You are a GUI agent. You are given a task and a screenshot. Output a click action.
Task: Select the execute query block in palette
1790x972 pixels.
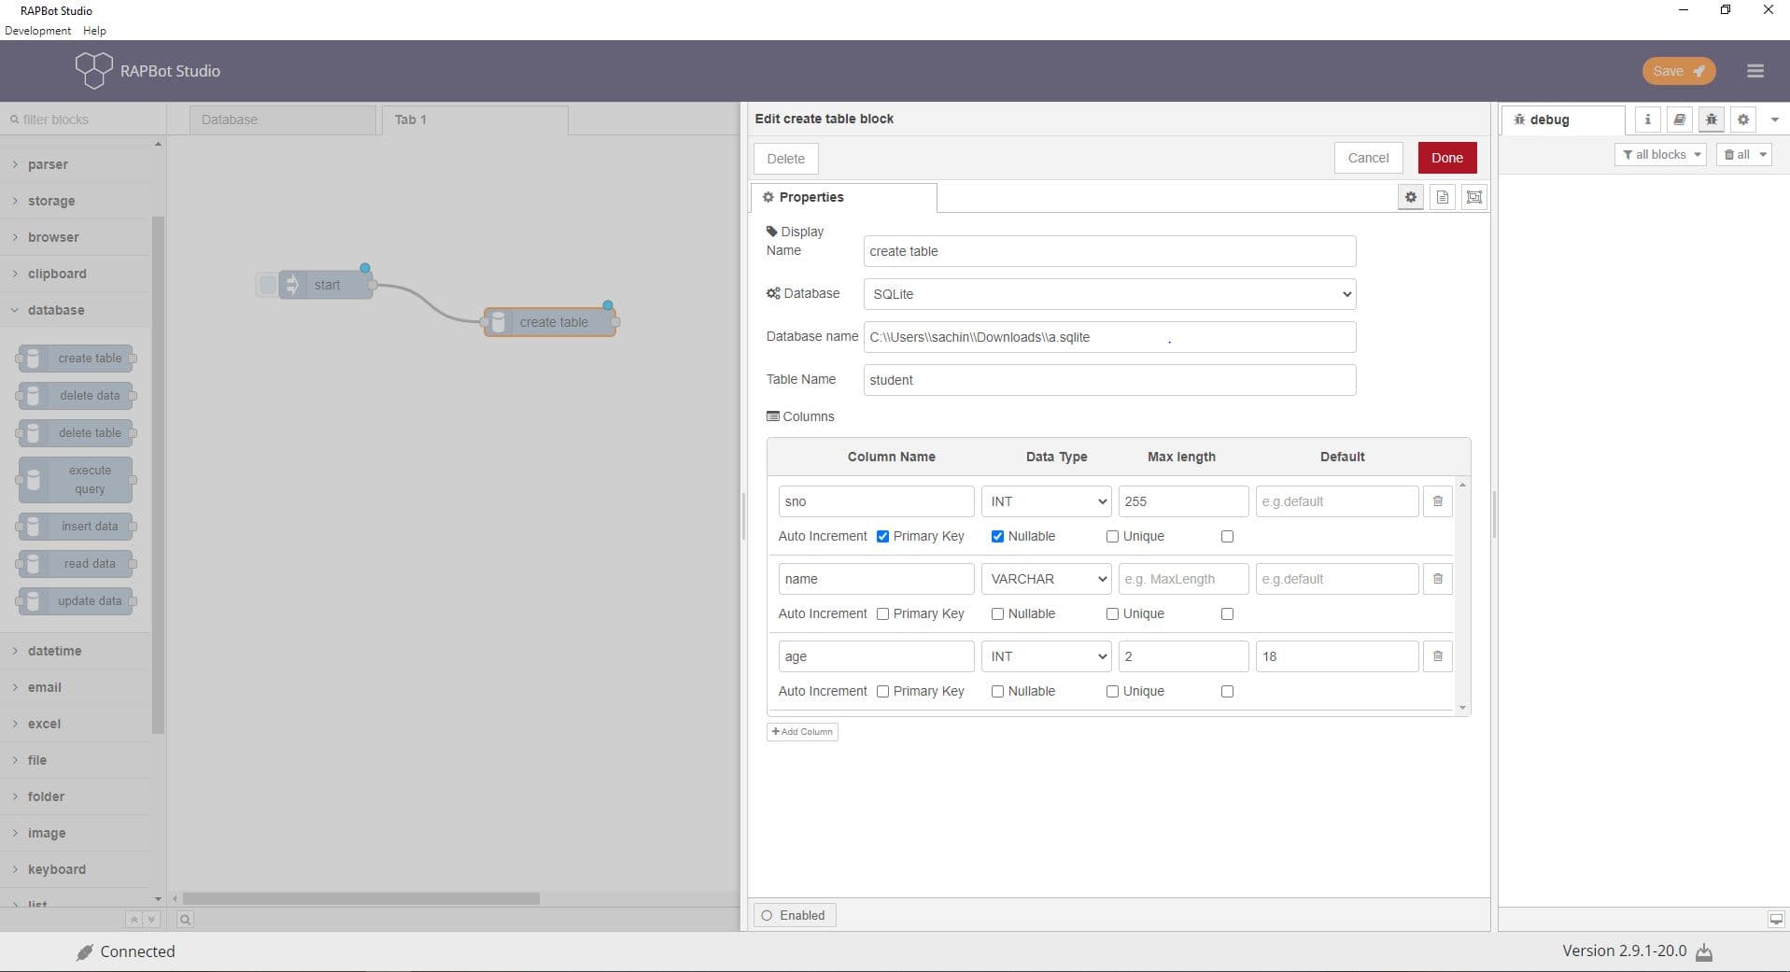point(76,479)
